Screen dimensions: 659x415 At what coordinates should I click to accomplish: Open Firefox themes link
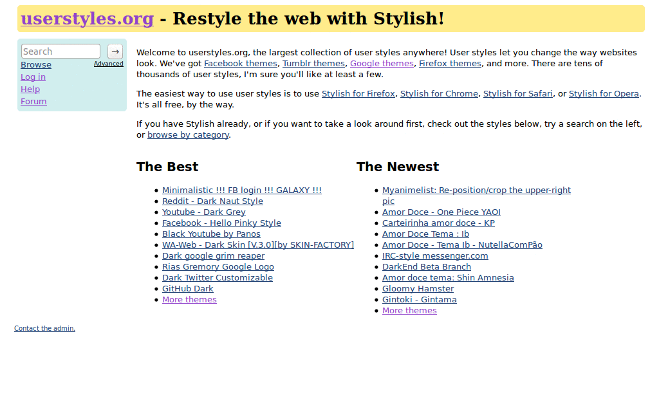click(450, 64)
